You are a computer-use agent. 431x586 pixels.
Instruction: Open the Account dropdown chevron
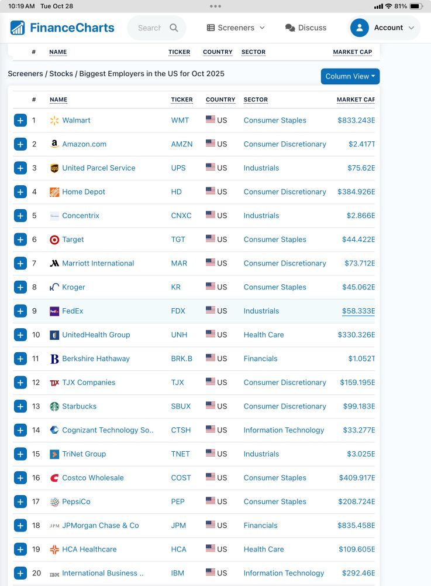point(411,28)
